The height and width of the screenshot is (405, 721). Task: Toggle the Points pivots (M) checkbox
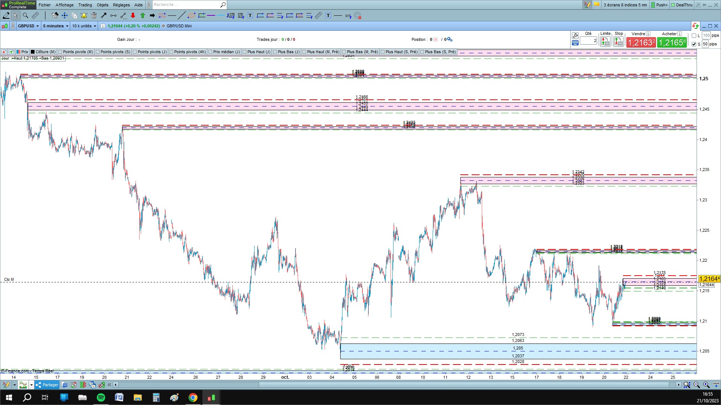[x=60, y=52]
